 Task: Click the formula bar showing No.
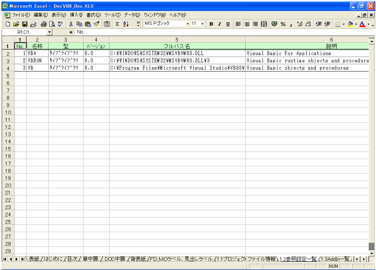224,32
